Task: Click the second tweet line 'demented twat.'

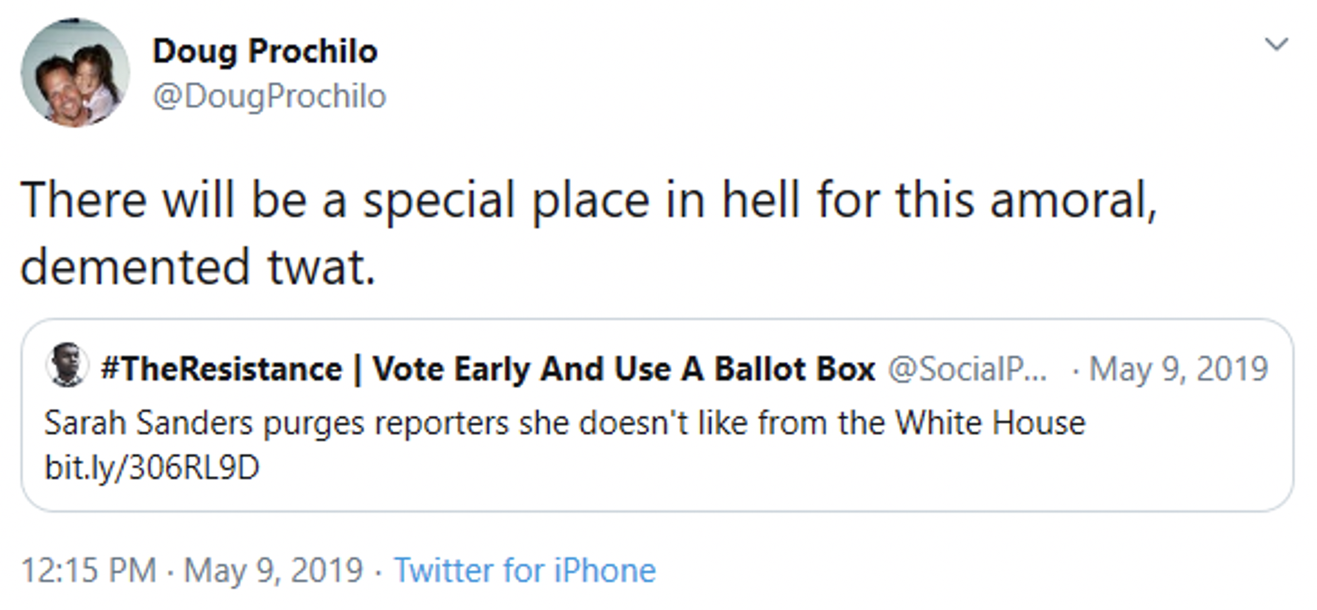Action: pyautogui.click(x=198, y=266)
